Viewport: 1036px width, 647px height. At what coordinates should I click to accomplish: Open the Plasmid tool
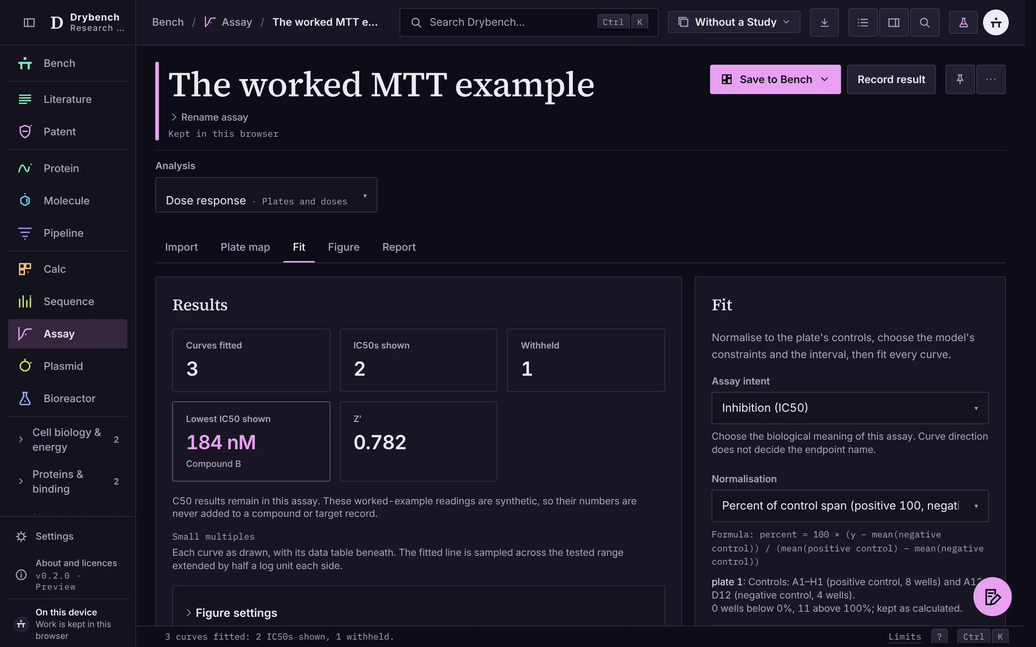(68, 366)
